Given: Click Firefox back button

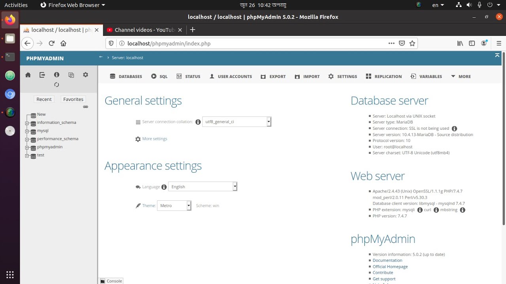Looking at the screenshot, I should (27, 43).
